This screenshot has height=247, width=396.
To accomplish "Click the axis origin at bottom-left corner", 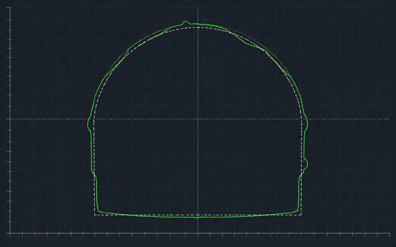I will point(10,233).
